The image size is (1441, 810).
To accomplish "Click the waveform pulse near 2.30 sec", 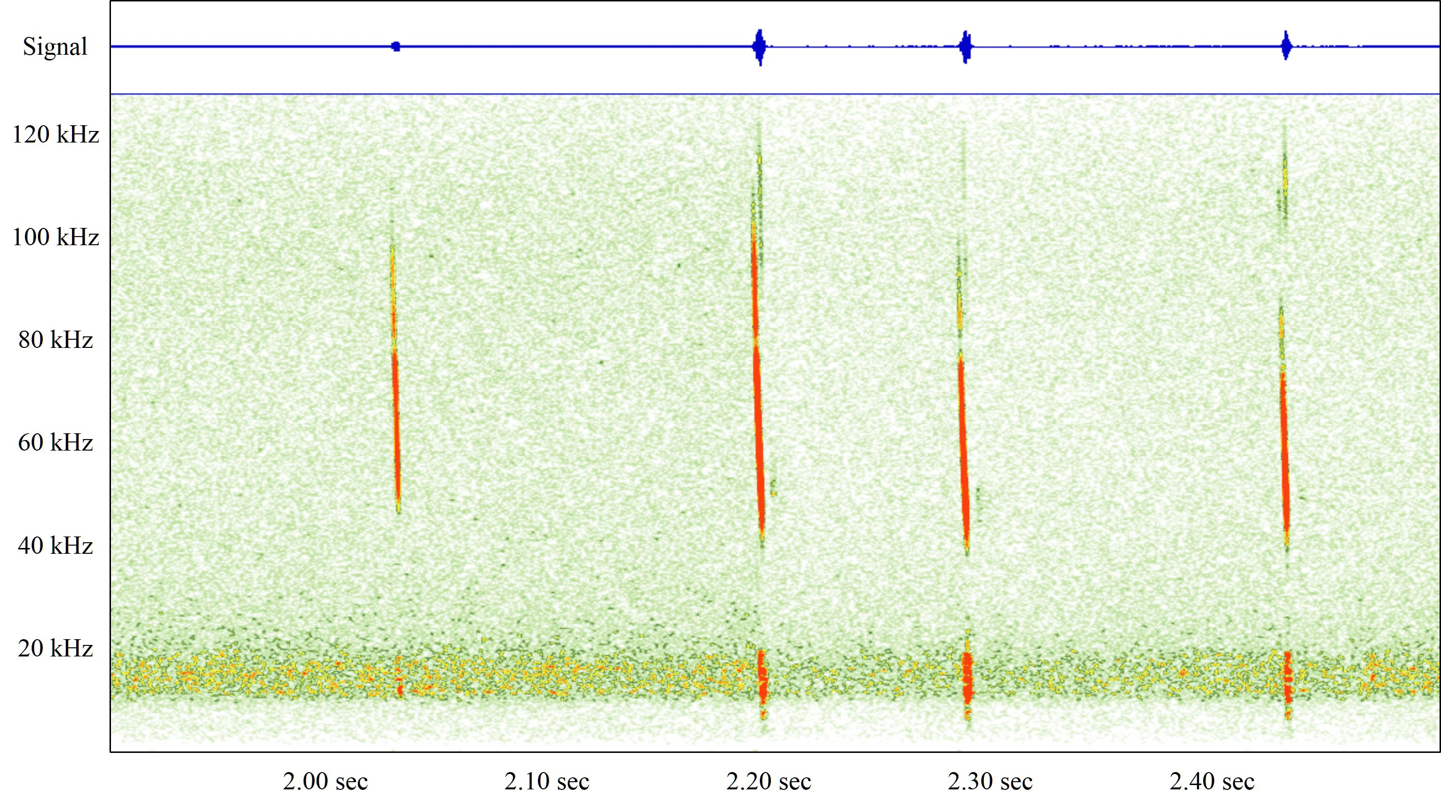I will (x=965, y=47).
